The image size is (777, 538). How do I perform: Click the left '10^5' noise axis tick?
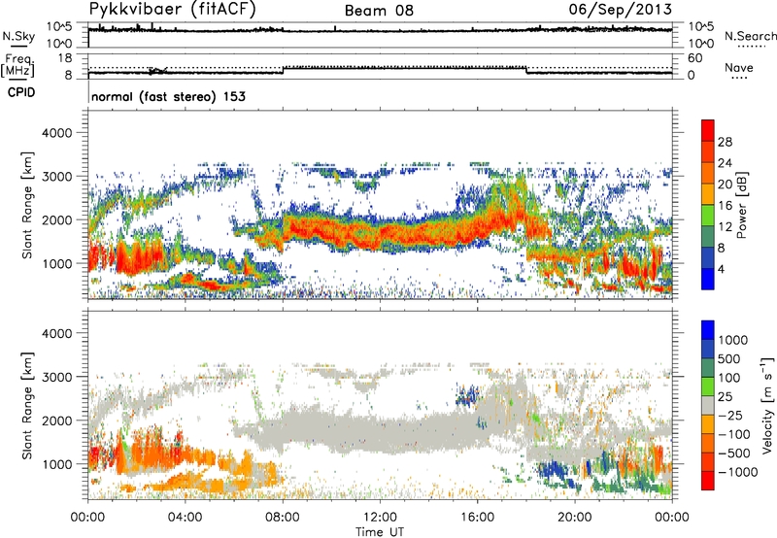pos(60,27)
